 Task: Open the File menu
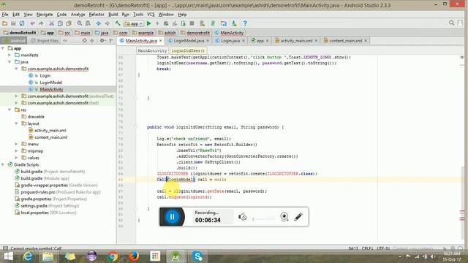pyautogui.click(x=5, y=15)
